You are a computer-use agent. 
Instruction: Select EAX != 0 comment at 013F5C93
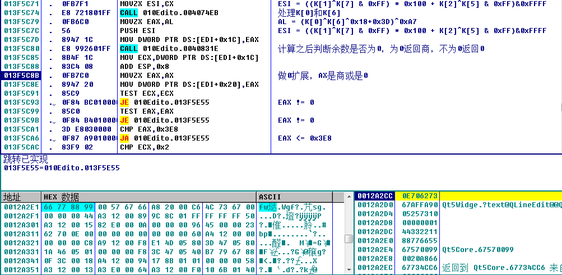tap(296, 102)
